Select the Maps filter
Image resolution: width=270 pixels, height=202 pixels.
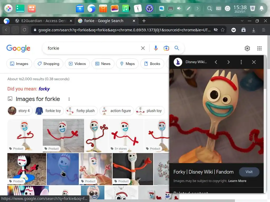tap(127, 64)
